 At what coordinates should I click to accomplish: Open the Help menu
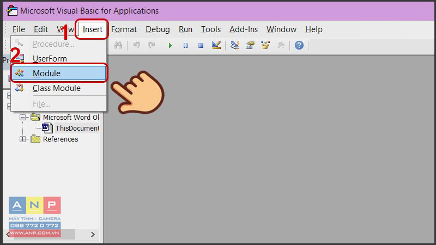pos(314,29)
